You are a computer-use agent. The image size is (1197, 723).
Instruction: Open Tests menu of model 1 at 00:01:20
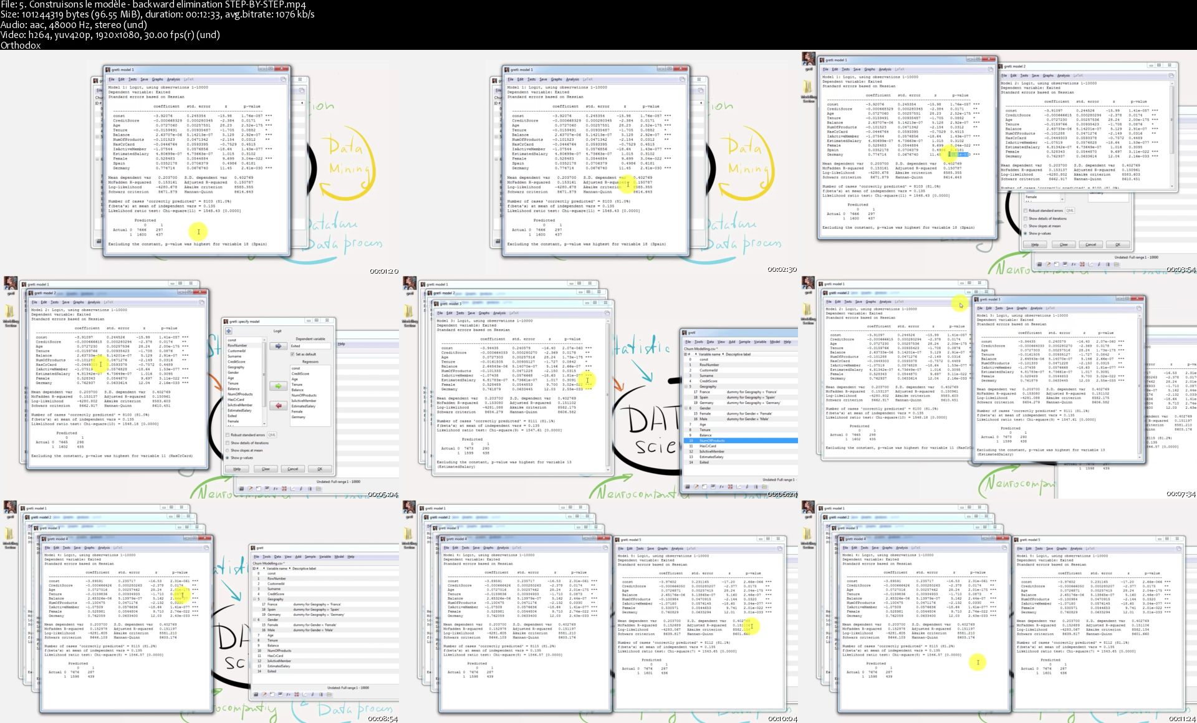(x=132, y=79)
